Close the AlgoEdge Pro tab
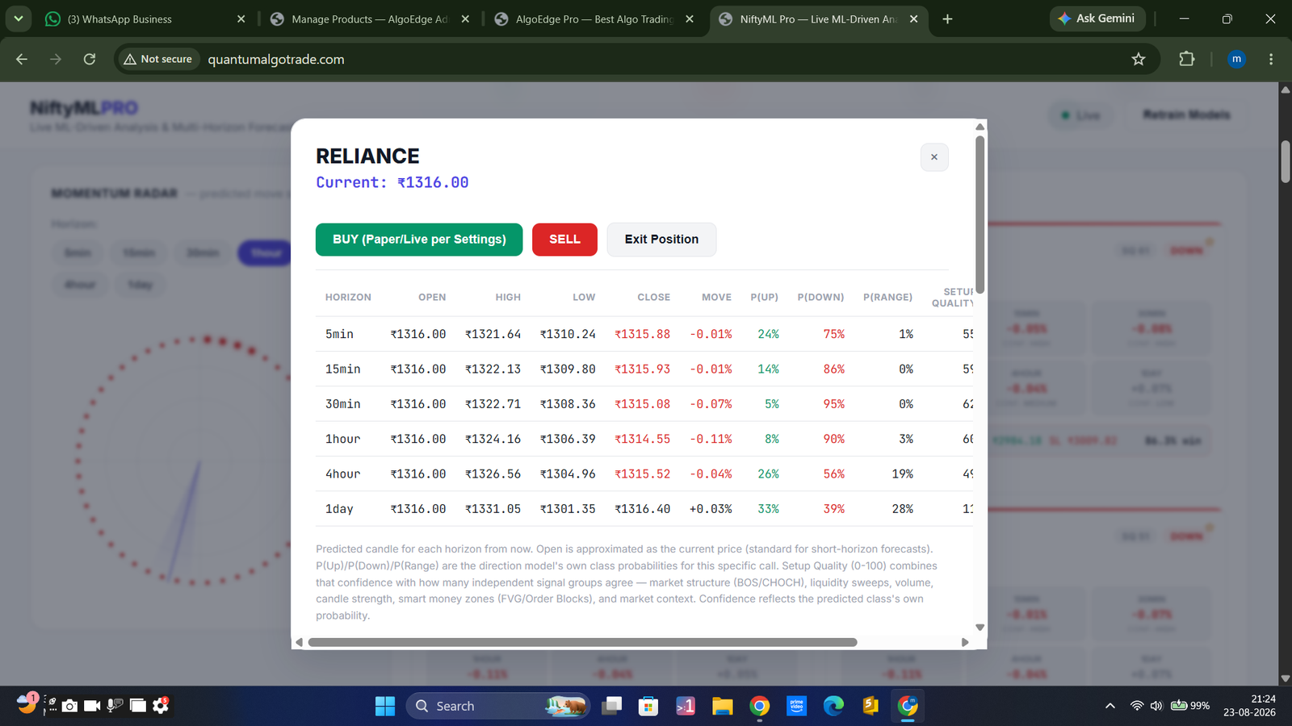The width and height of the screenshot is (1292, 726). [689, 19]
